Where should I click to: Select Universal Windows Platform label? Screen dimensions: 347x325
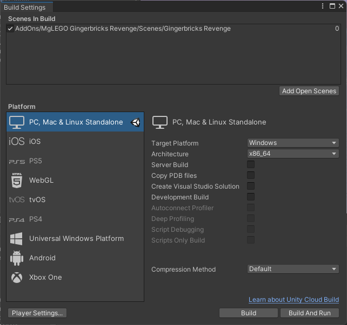point(77,239)
